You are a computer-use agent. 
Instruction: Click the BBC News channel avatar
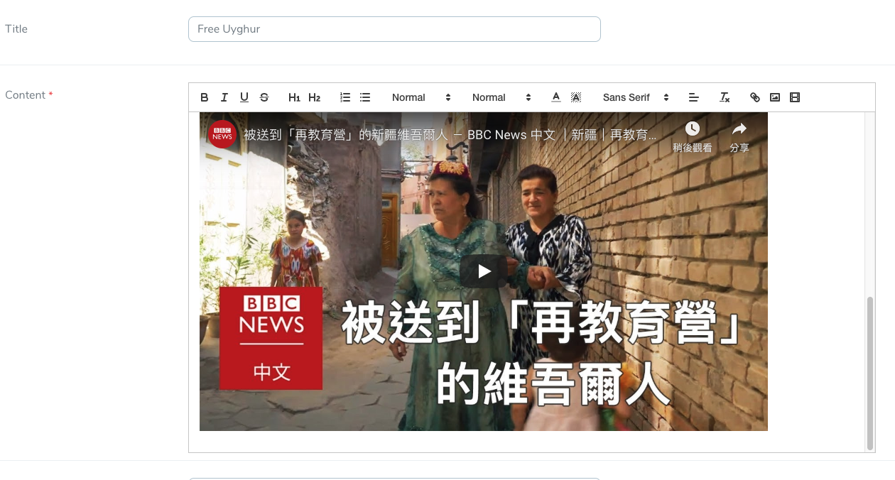click(222, 134)
